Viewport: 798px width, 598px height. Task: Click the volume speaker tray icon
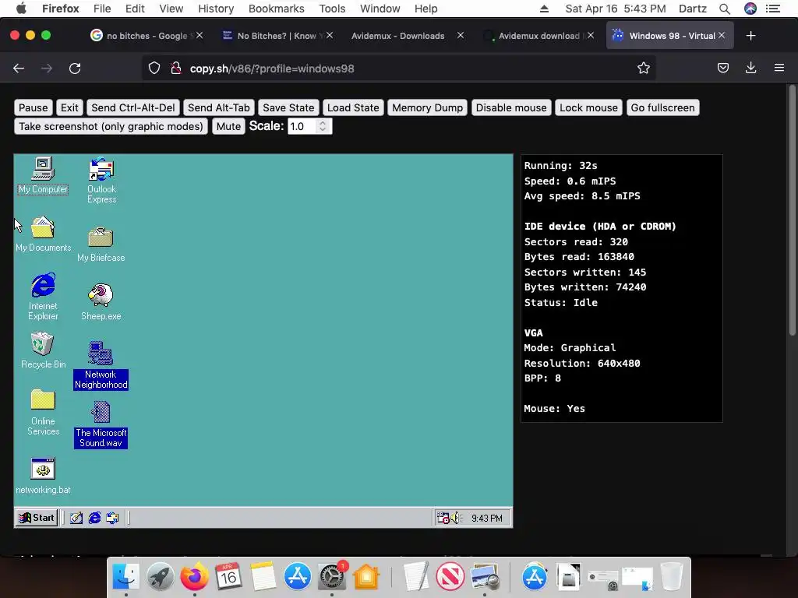pos(455,518)
